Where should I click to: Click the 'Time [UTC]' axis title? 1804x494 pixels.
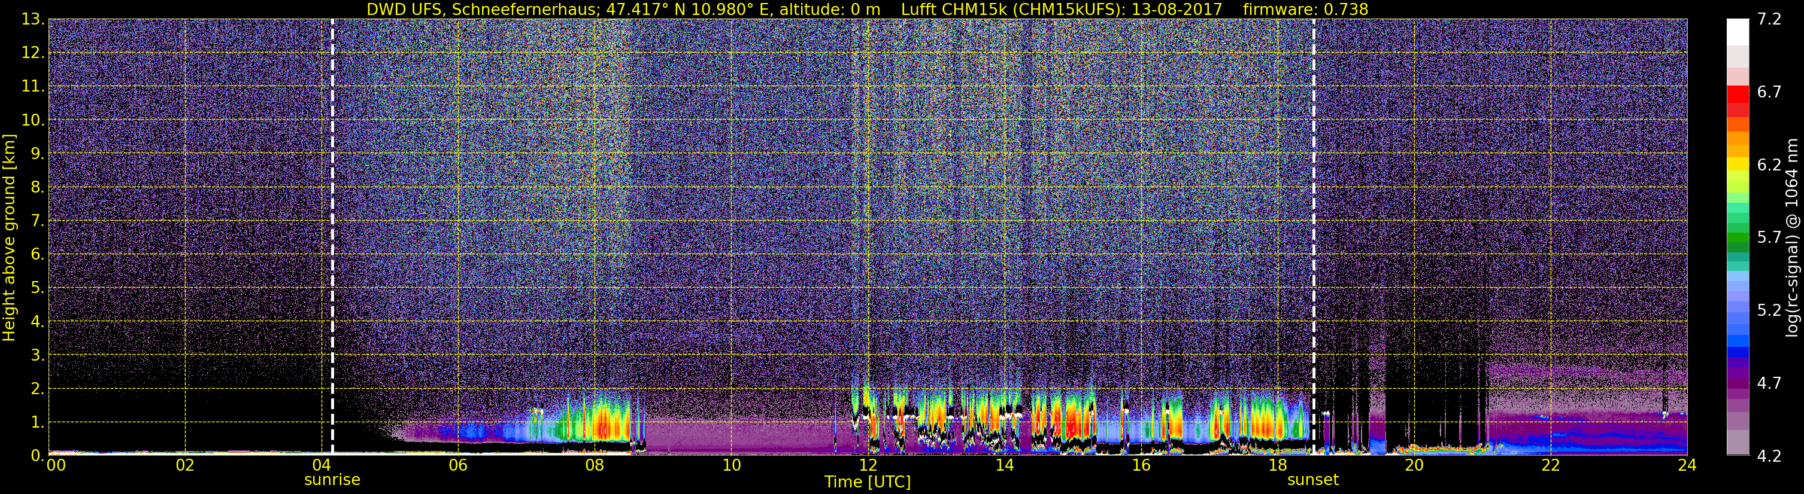pyautogui.click(x=867, y=482)
